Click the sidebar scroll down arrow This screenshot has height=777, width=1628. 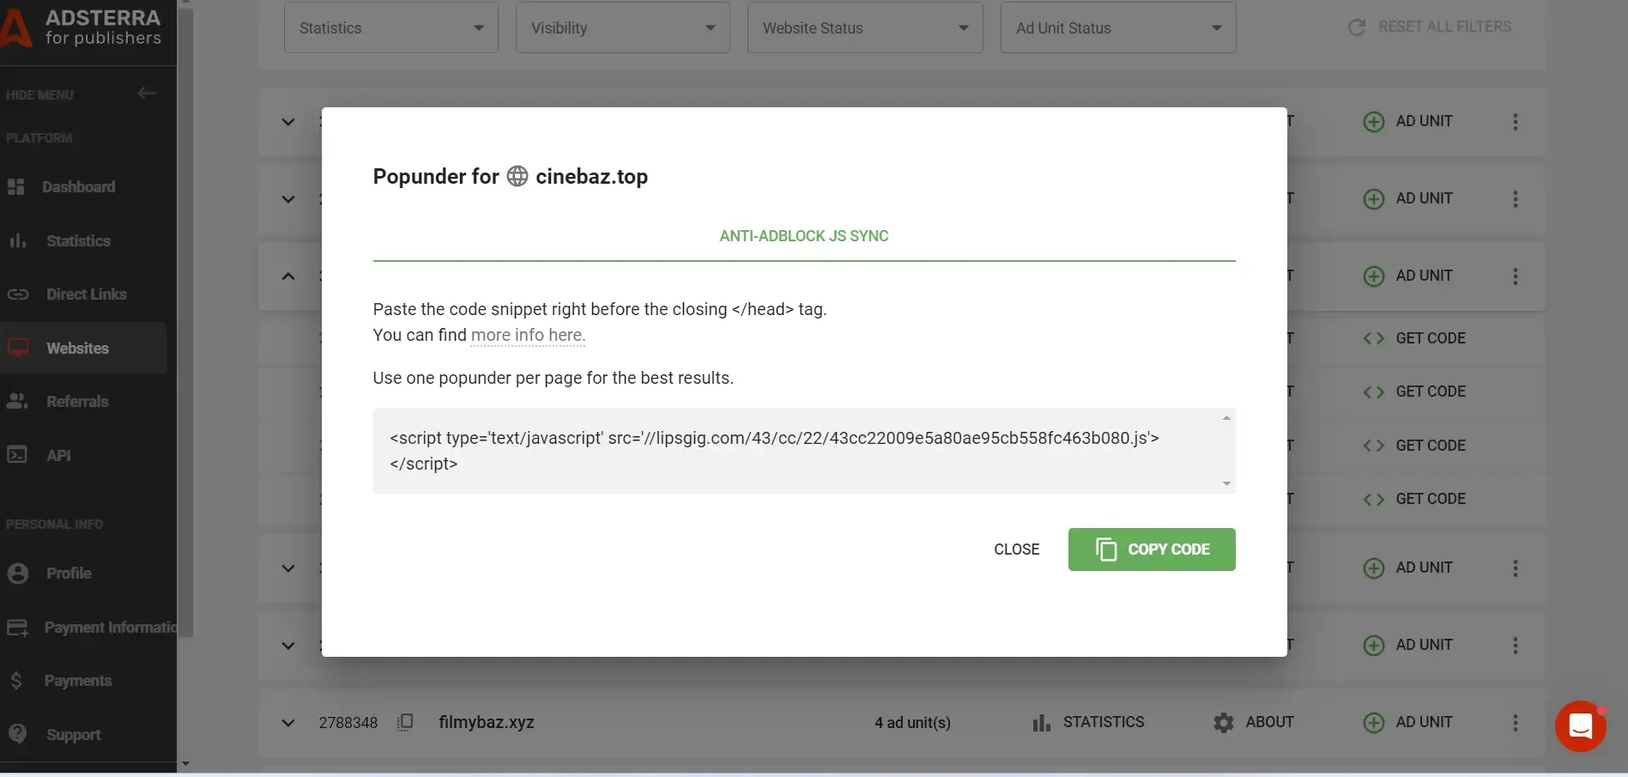point(185,763)
